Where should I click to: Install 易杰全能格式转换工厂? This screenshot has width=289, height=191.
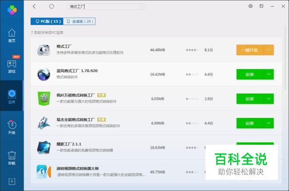click(x=250, y=123)
